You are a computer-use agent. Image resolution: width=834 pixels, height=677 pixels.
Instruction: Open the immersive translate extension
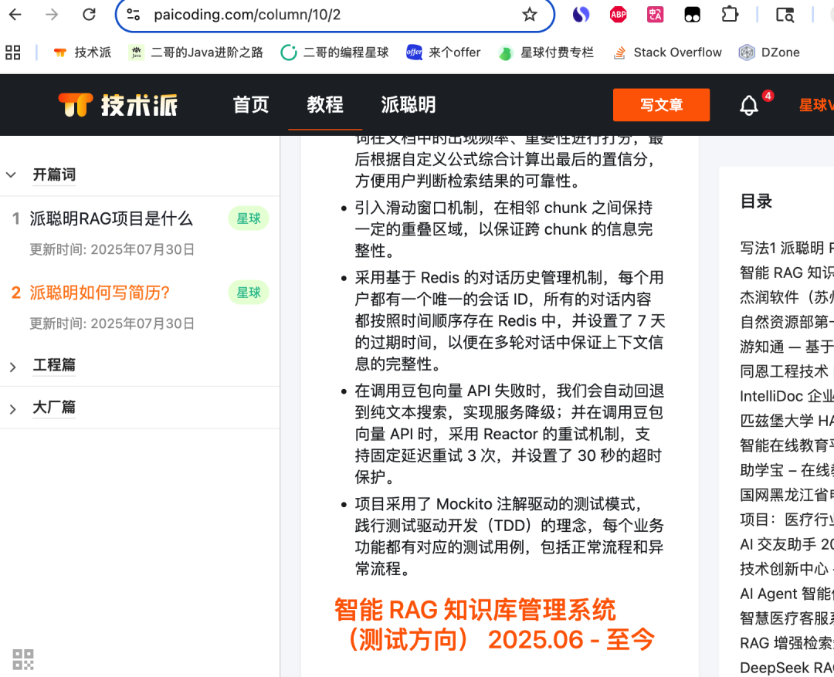(655, 14)
